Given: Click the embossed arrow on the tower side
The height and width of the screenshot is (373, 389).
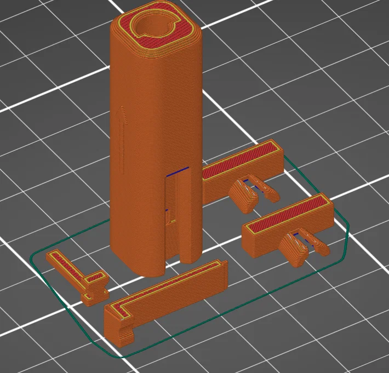Looking at the screenshot, I should [122, 140].
